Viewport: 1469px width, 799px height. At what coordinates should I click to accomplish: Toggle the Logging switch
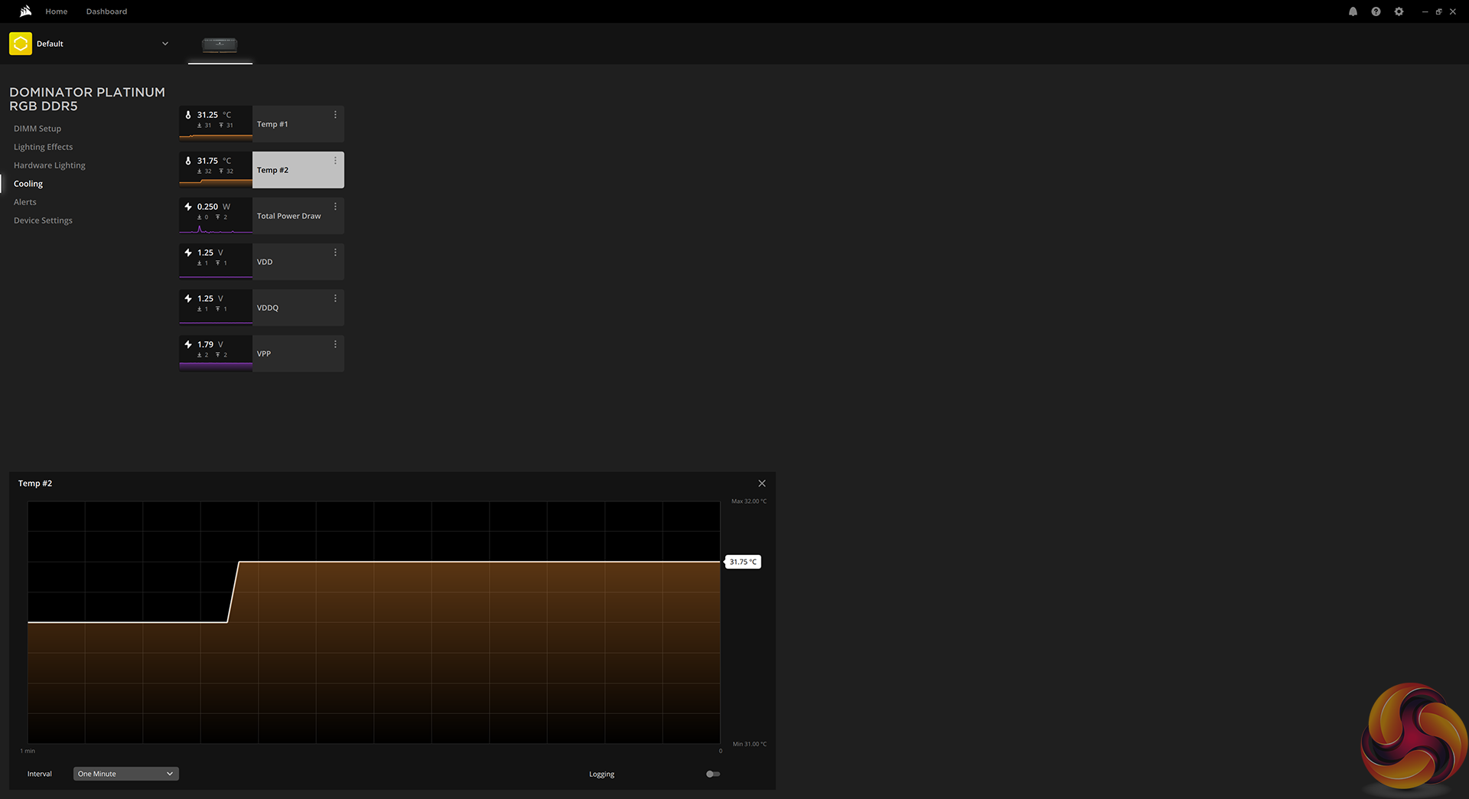tap(713, 774)
